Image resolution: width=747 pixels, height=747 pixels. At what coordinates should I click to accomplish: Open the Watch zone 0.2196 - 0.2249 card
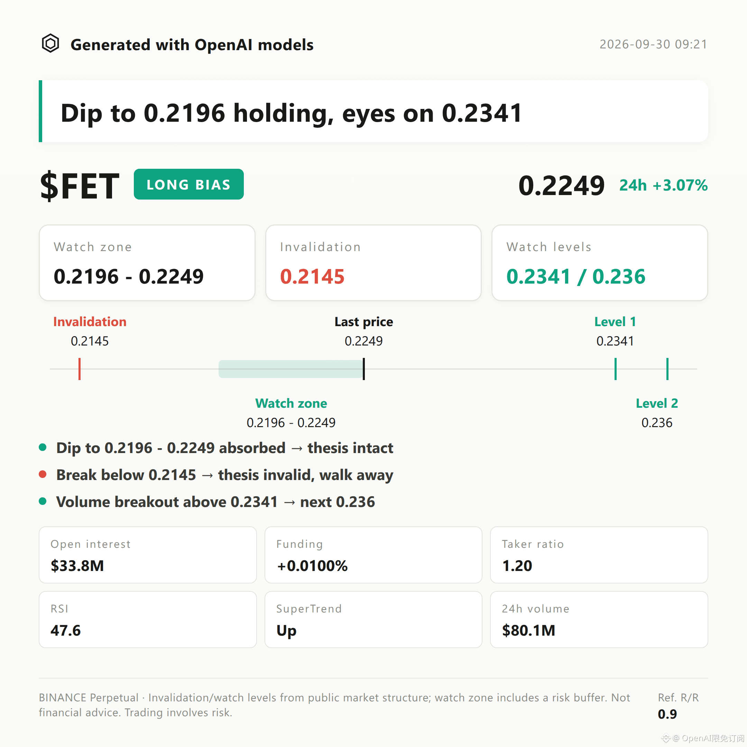[x=147, y=263]
